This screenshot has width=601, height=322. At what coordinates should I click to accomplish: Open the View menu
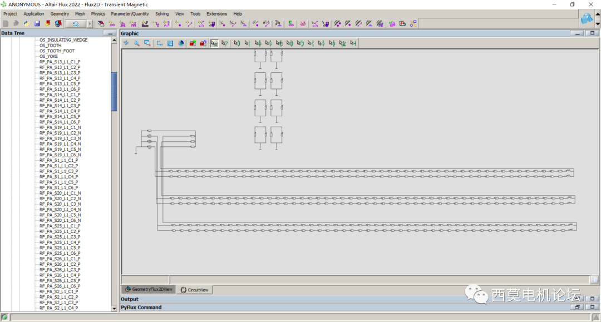click(179, 14)
